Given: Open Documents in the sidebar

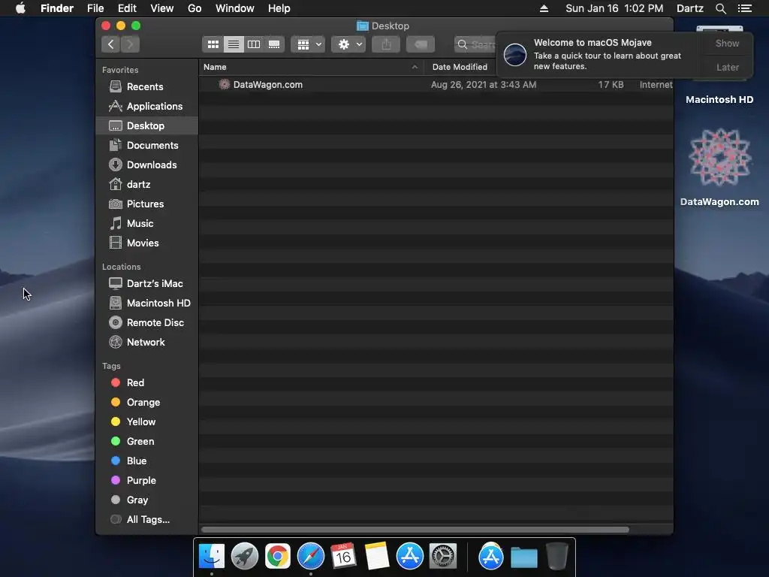Looking at the screenshot, I should pos(146,146).
